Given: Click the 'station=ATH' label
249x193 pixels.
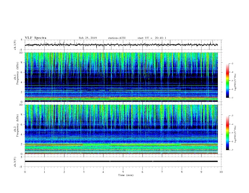Looking at the screenshot, I should point(117,38).
